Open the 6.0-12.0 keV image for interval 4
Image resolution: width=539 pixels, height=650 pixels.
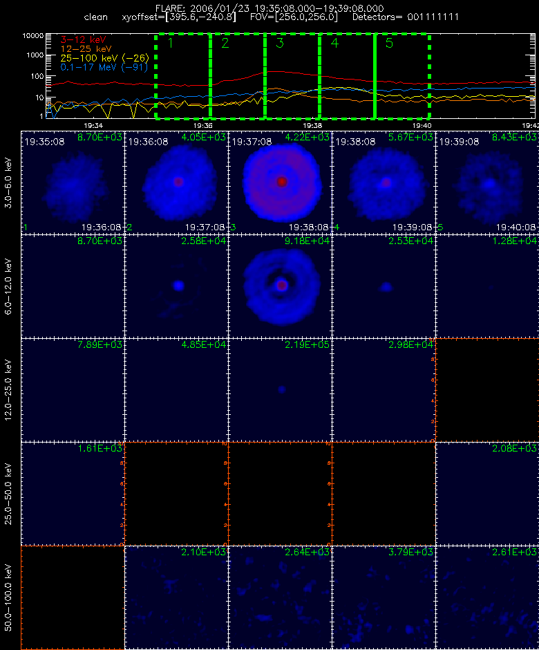384,286
